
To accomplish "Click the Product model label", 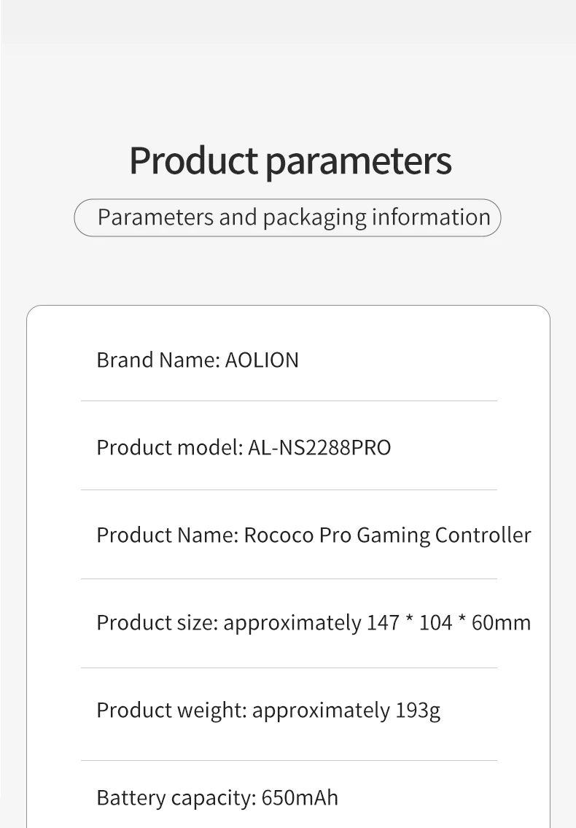I will pos(169,447).
